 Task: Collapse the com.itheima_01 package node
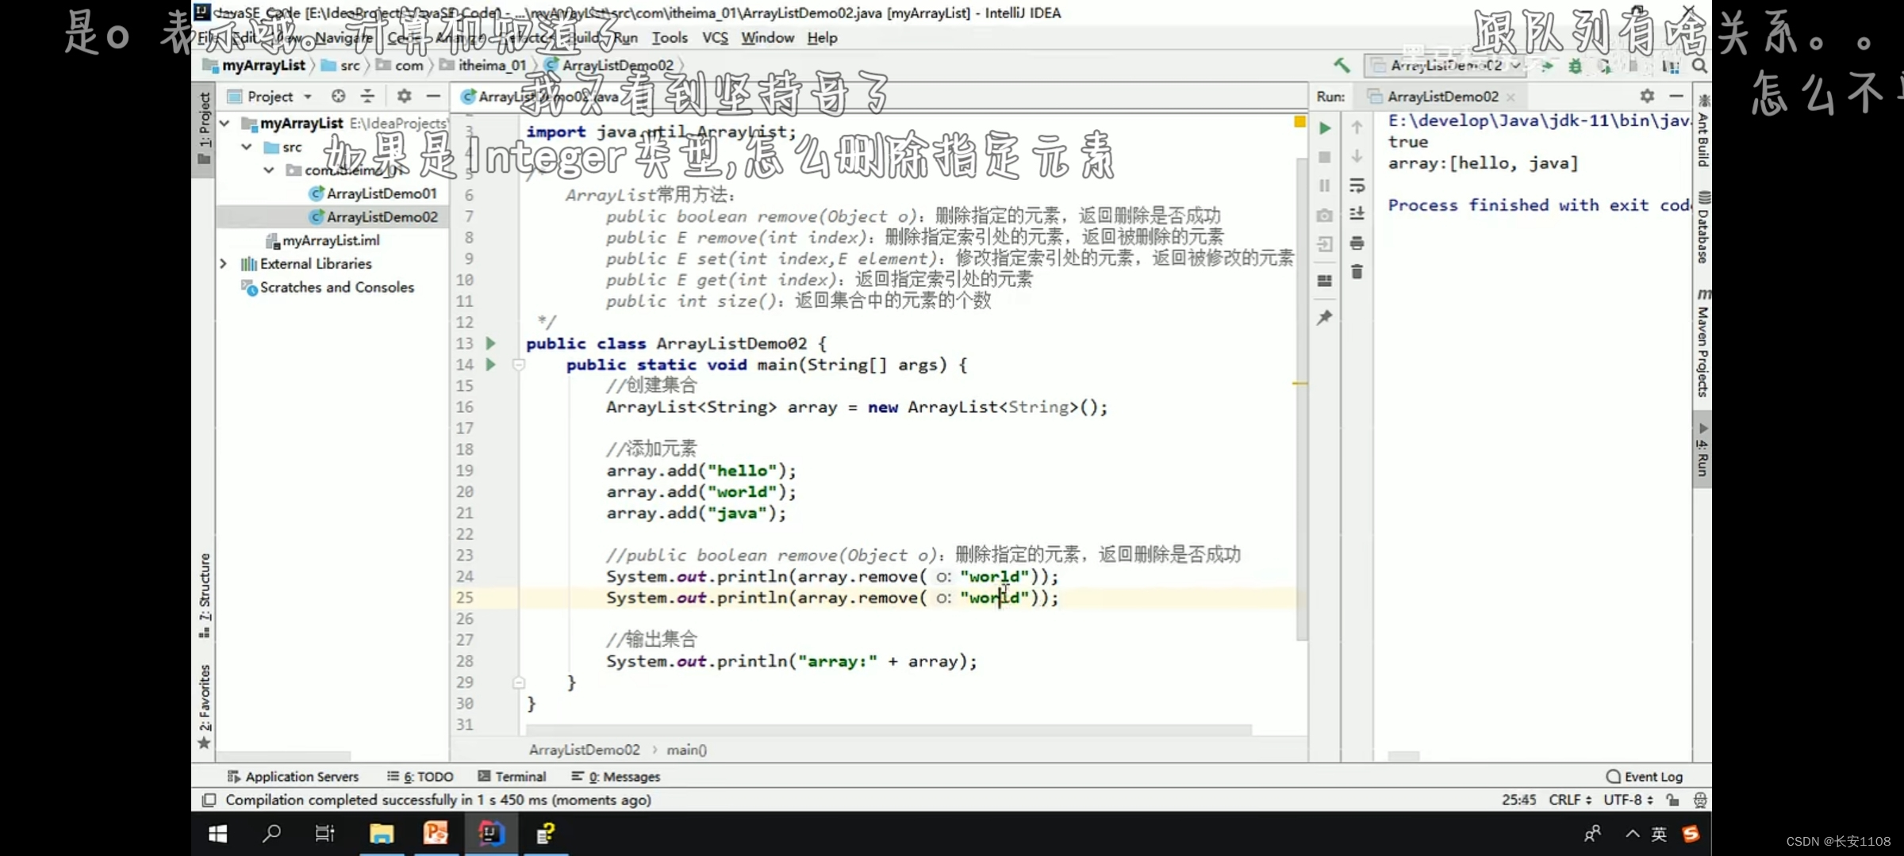[x=269, y=170]
